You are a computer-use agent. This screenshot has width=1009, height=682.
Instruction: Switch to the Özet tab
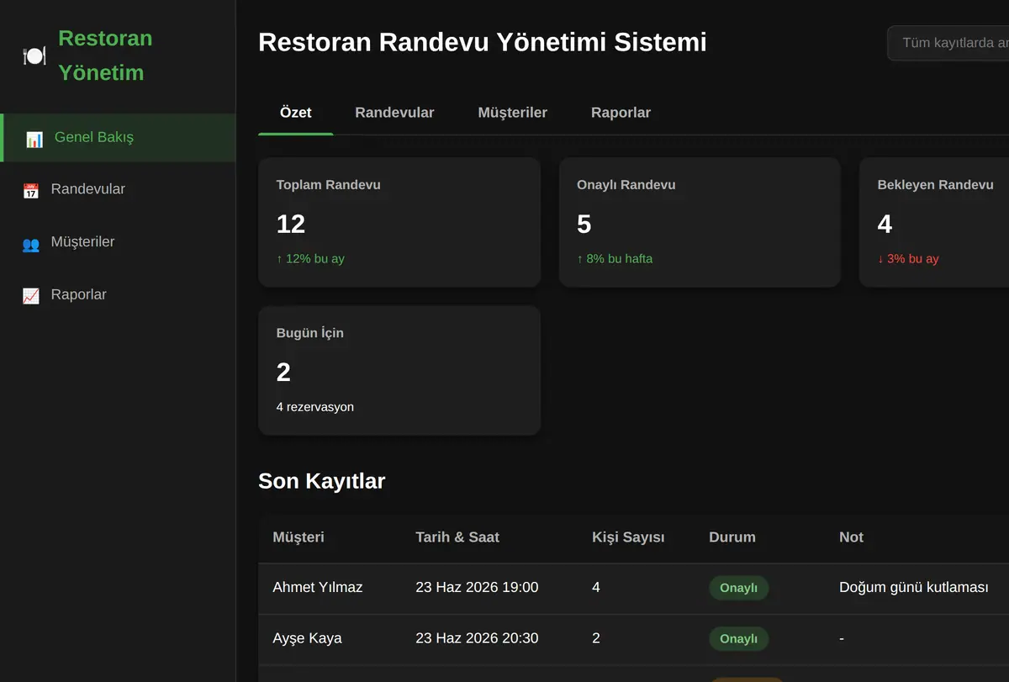pos(296,113)
